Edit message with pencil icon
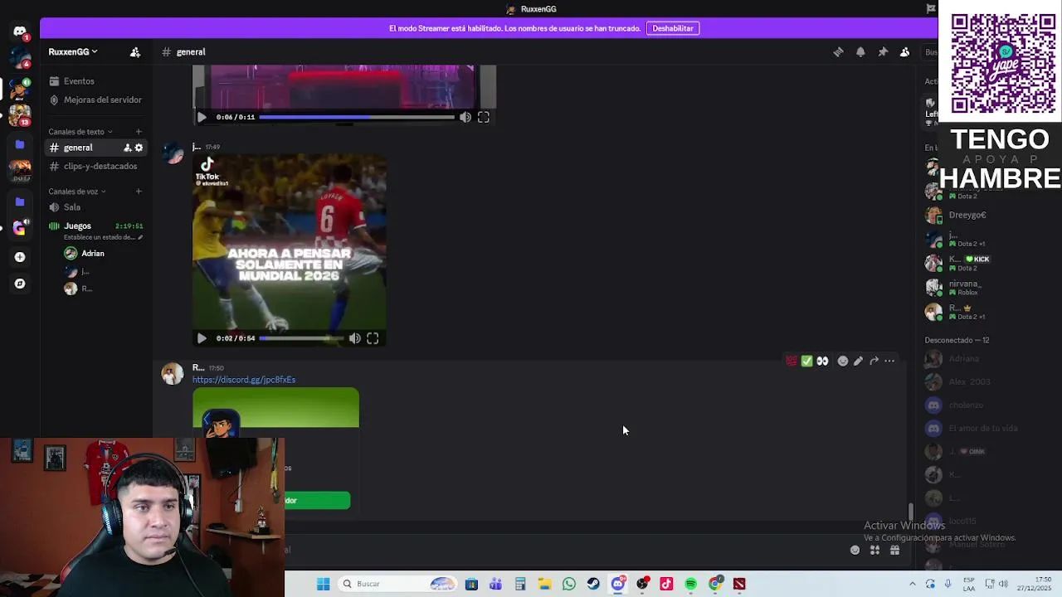Screen dimensions: 1062x597 pyautogui.click(x=858, y=361)
